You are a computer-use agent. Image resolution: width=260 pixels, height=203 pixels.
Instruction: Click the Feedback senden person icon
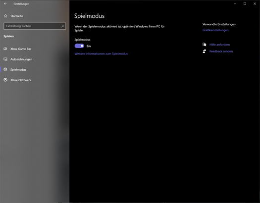(x=204, y=51)
